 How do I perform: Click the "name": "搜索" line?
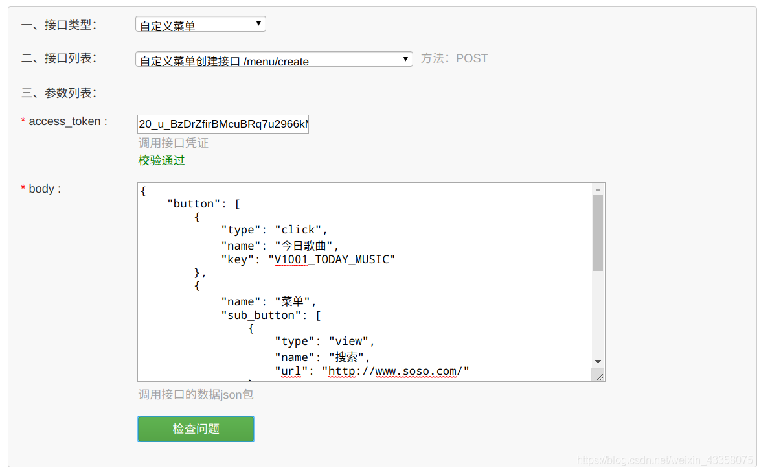coord(323,357)
